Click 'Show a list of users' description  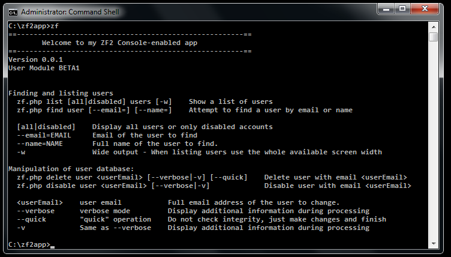tap(231, 101)
